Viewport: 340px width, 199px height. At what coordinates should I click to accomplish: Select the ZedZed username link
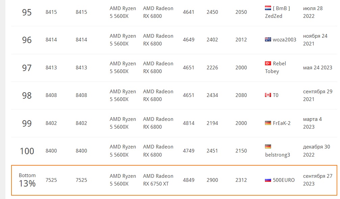(274, 16)
